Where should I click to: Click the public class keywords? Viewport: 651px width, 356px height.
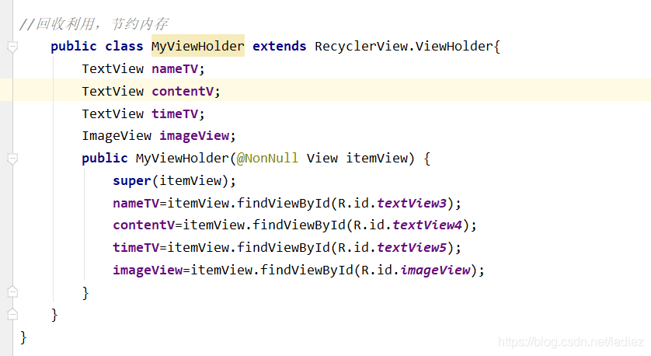[x=97, y=46]
